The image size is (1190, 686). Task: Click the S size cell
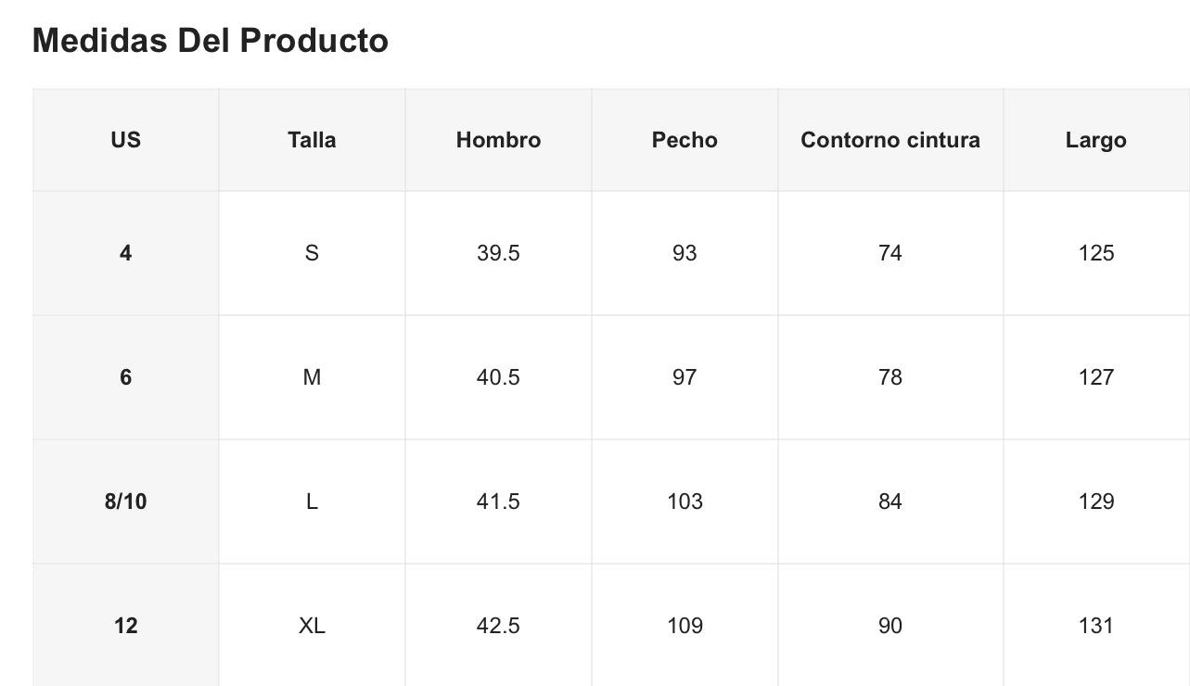click(312, 253)
